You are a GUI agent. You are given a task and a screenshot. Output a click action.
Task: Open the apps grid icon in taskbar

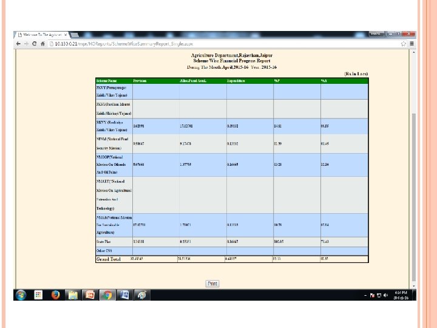[x=38, y=295]
